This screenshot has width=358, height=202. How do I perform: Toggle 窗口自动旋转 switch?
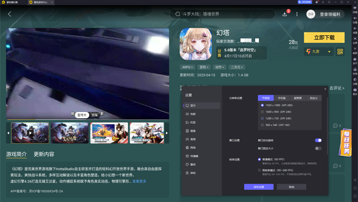tap(318, 140)
